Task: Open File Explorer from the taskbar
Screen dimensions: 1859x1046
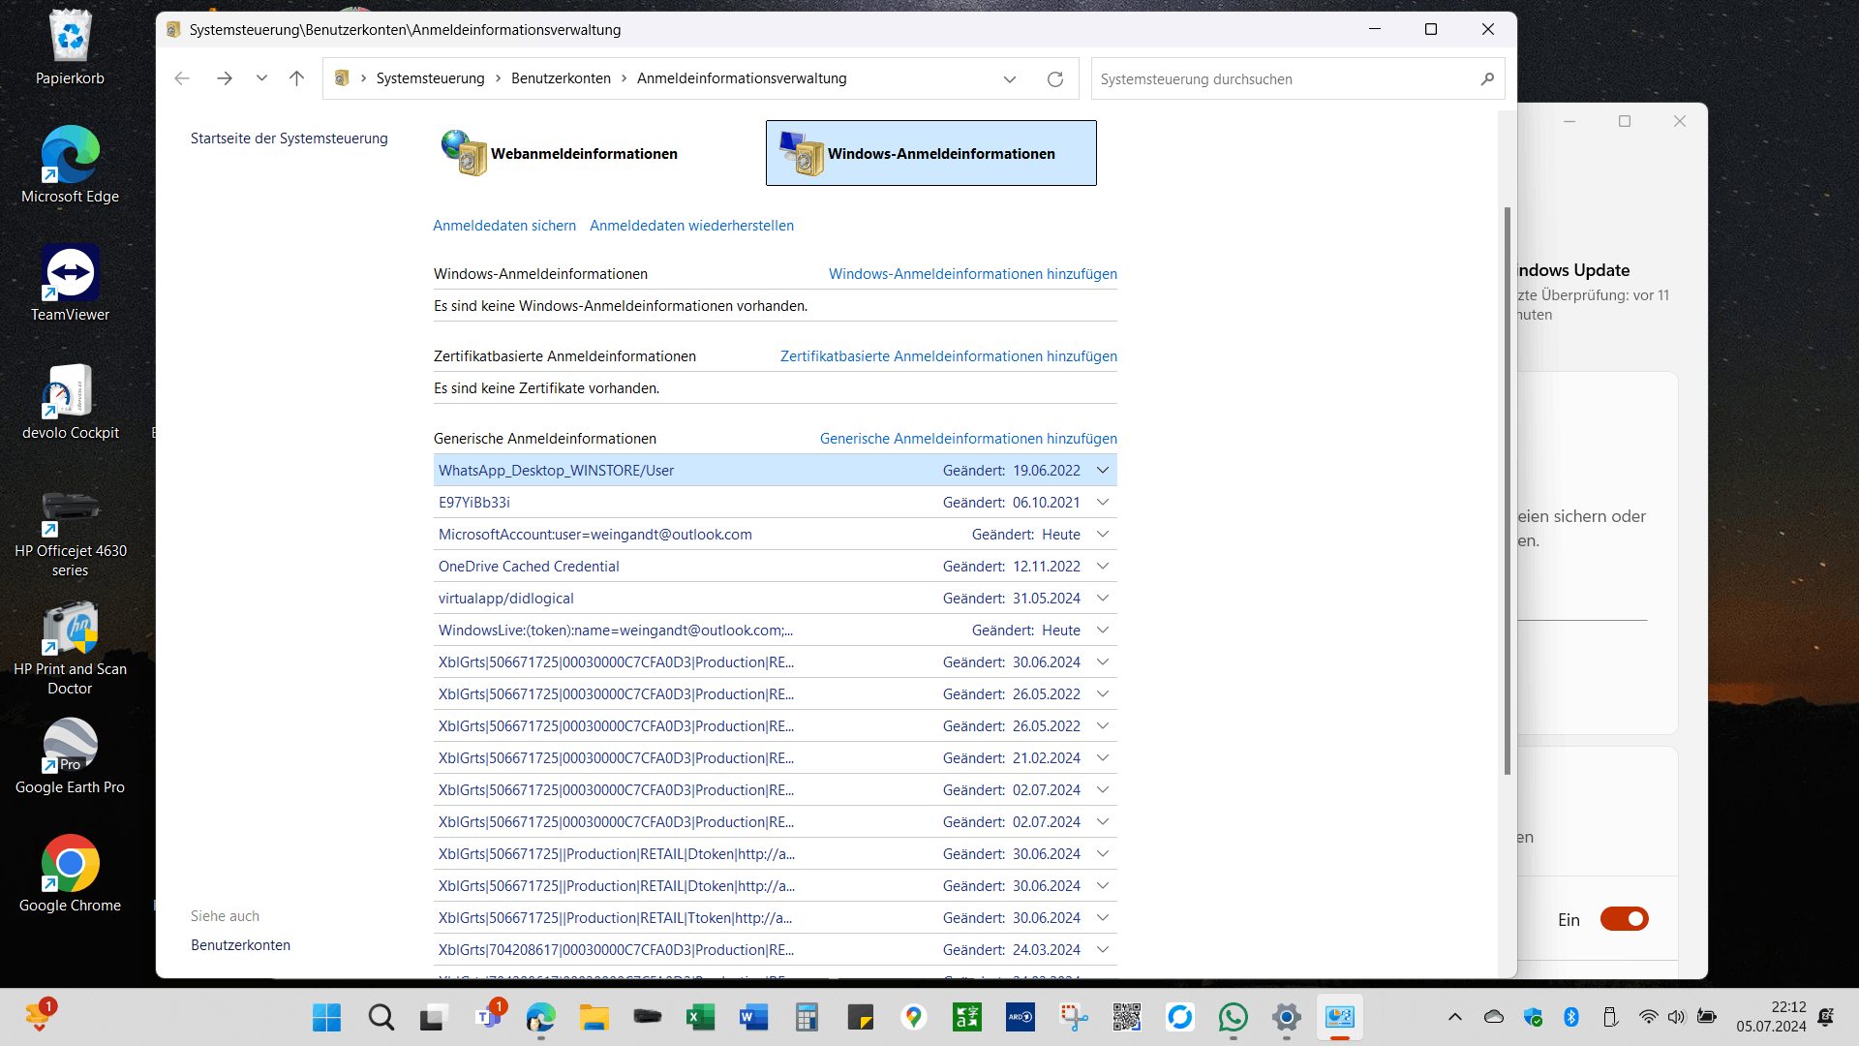Action: 594,1017
